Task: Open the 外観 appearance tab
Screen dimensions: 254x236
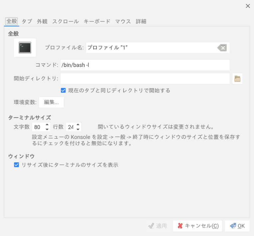Action: pyautogui.click(x=42, y=21)
